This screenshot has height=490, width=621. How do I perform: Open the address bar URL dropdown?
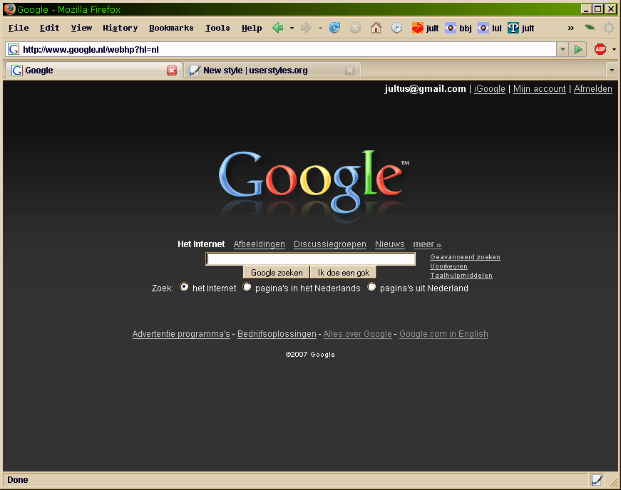click(x=563, y=49)
